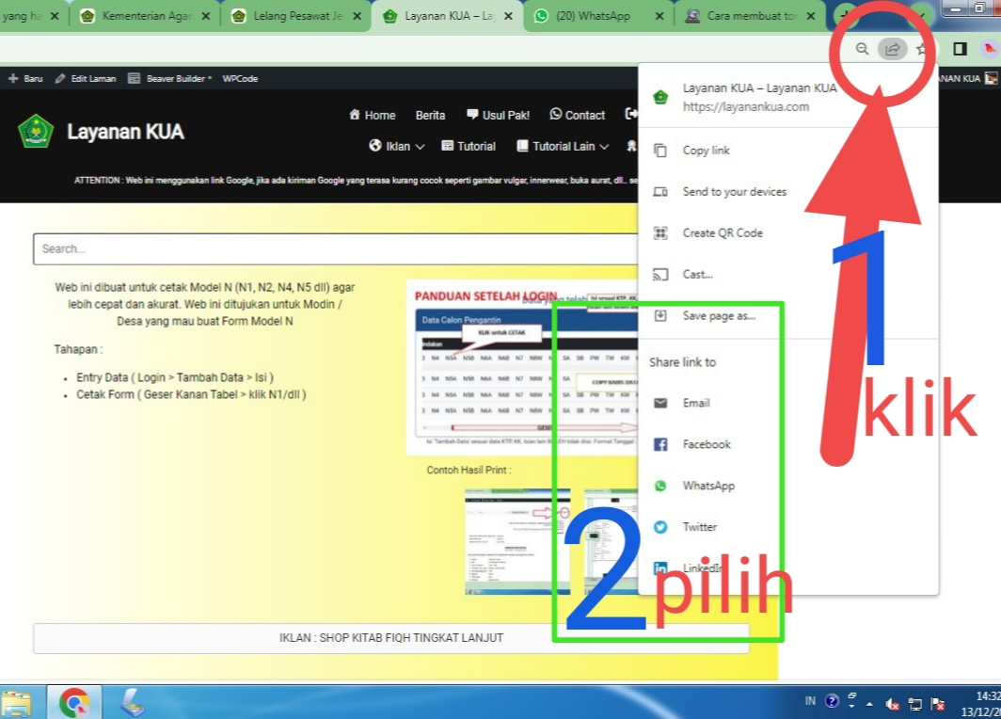Click the help icon in system tray
This screenshot has height=719, width=1001.
click(832, 702)
